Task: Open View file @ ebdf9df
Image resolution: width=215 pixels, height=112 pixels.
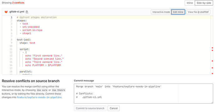Action: [198, 12]
